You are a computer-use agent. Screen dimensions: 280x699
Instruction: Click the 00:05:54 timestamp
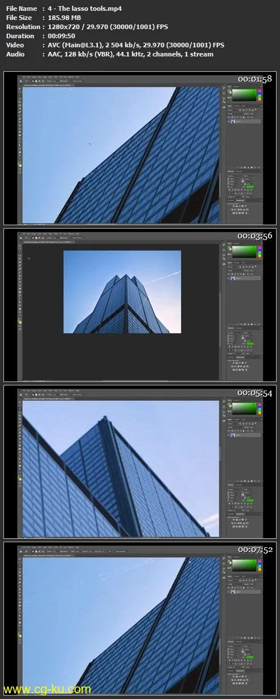254,393
